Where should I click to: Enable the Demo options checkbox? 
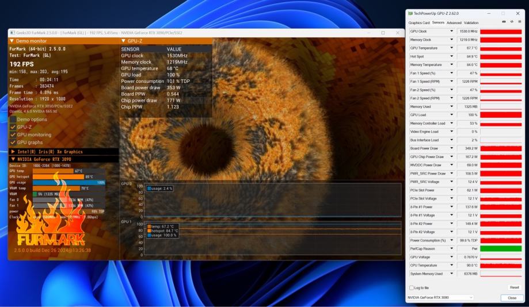pos(13,120)
